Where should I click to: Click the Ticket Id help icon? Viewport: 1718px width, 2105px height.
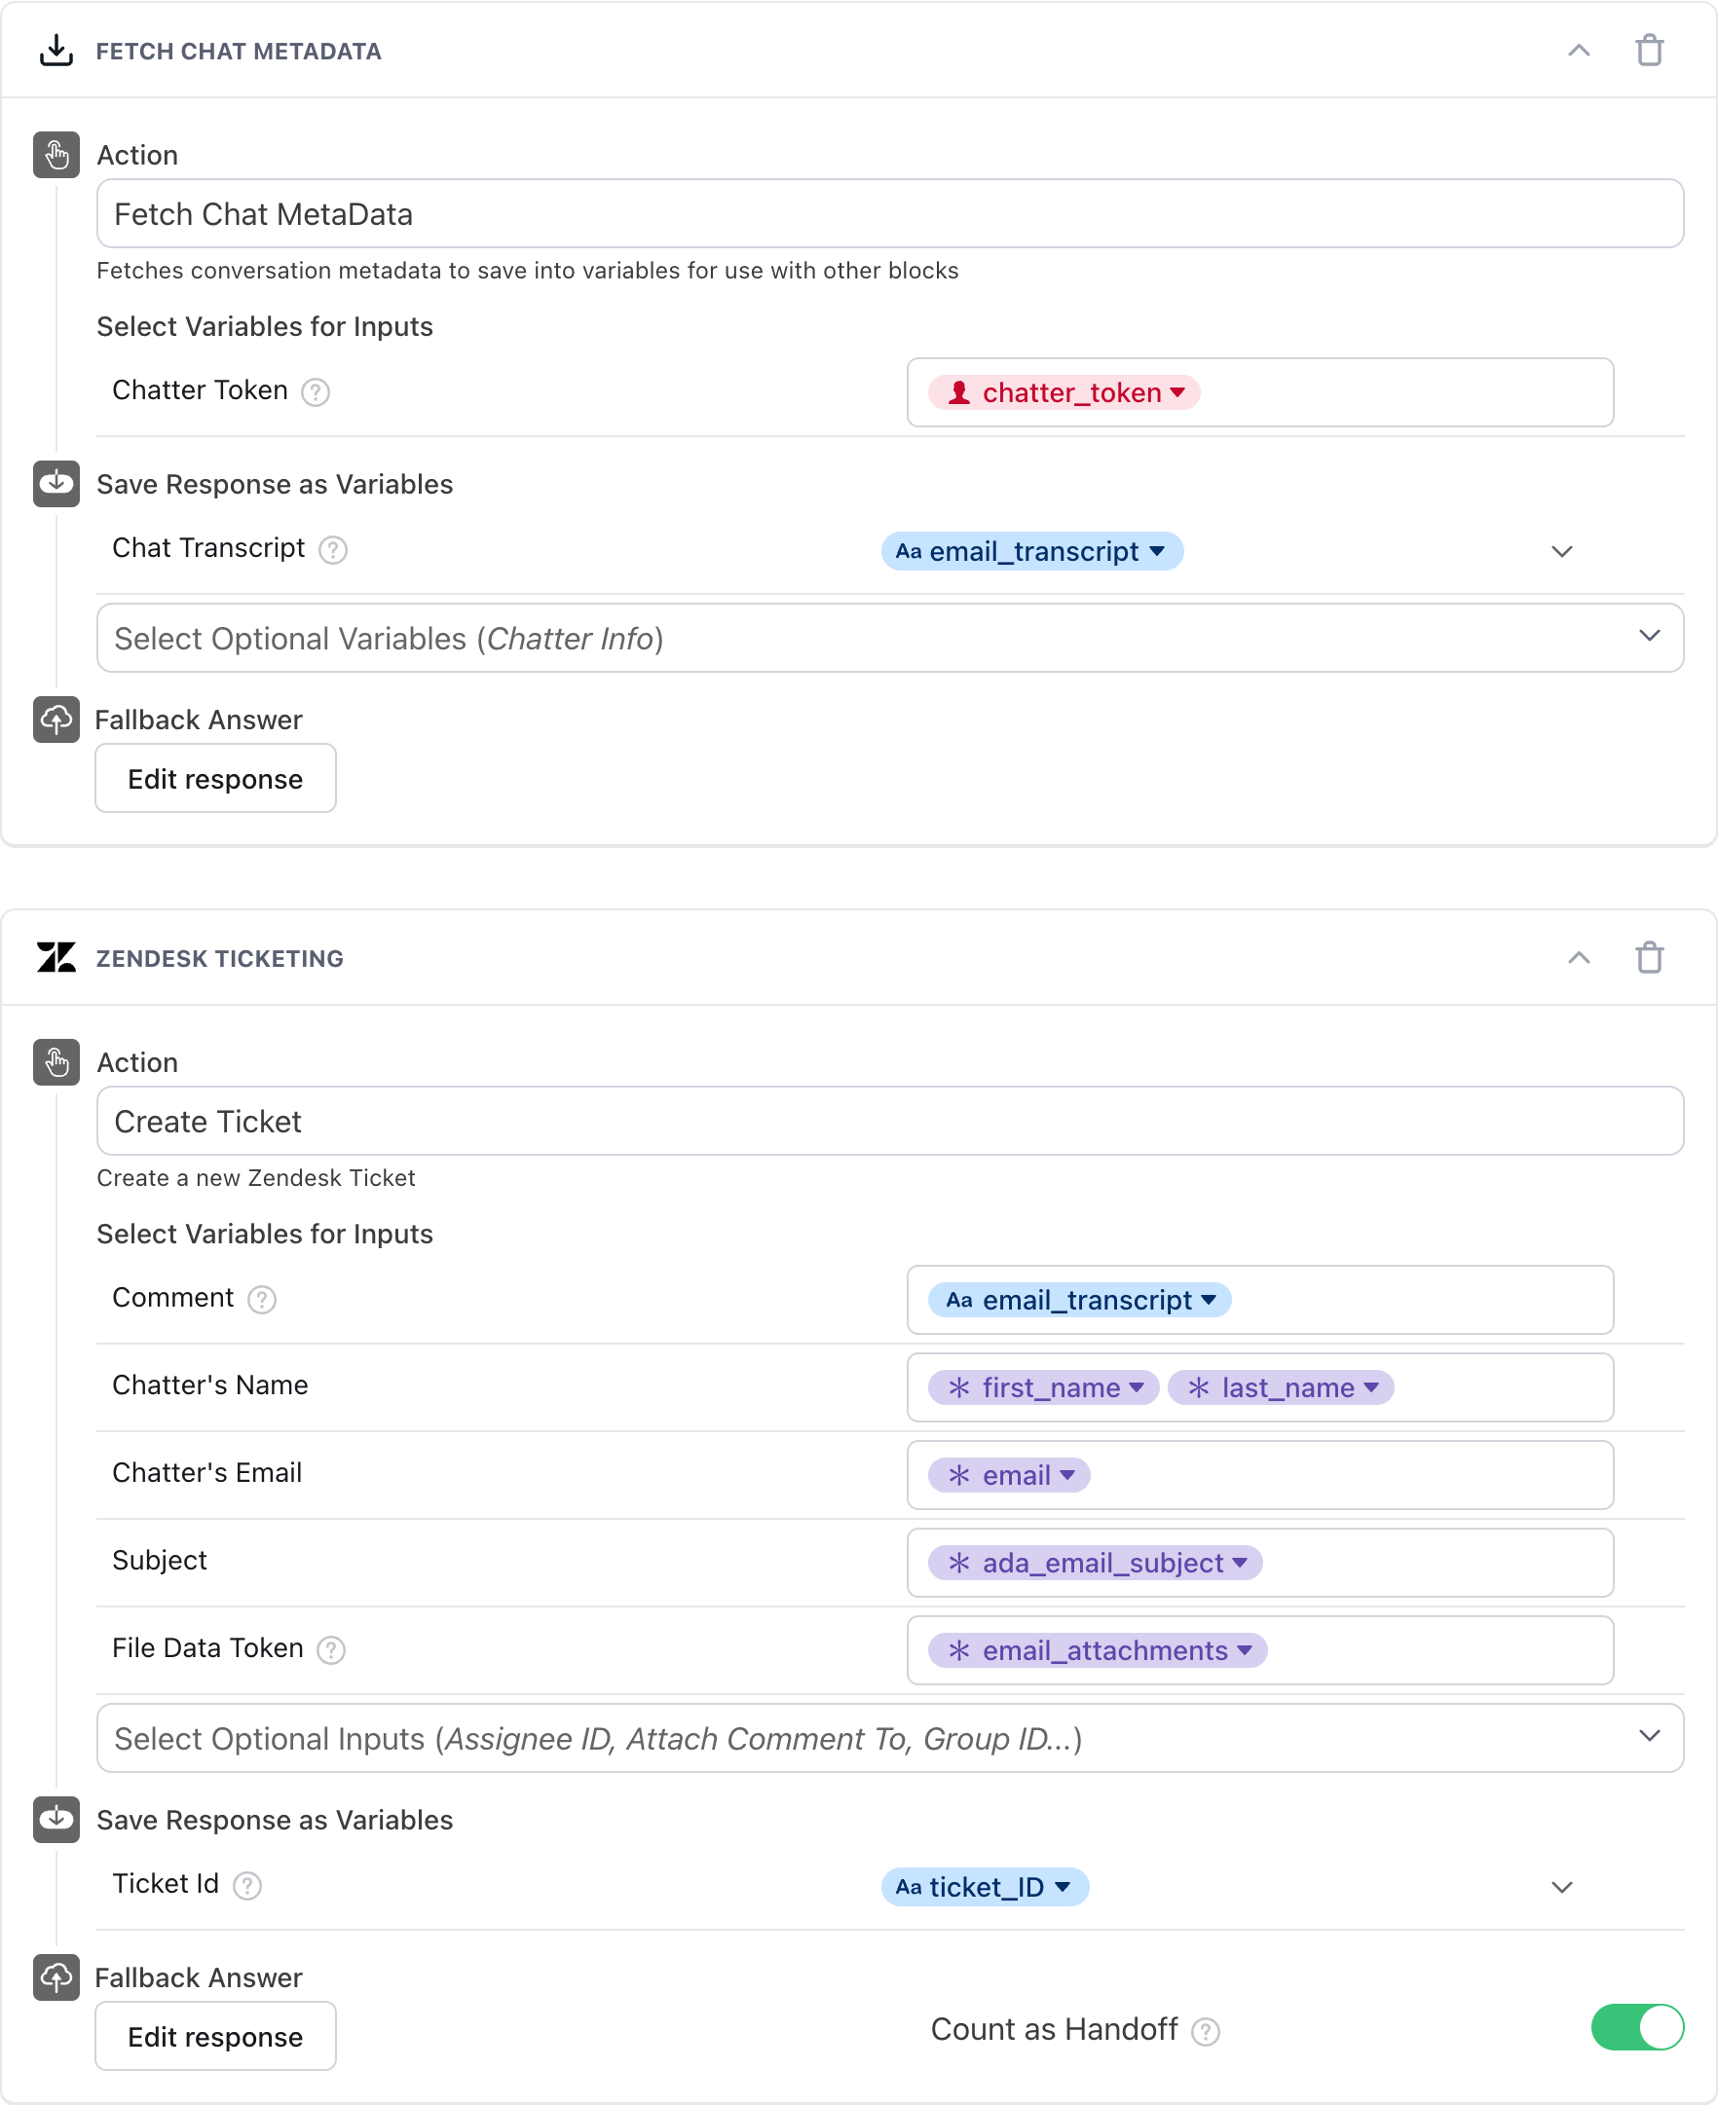(246, 1885)
